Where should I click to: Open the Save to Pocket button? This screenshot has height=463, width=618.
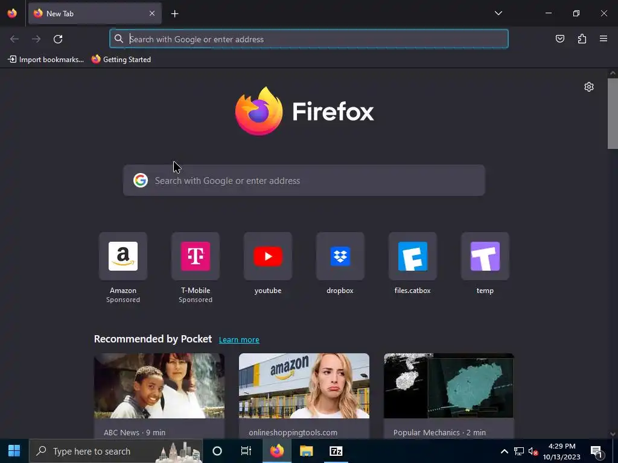click(559, 39)
